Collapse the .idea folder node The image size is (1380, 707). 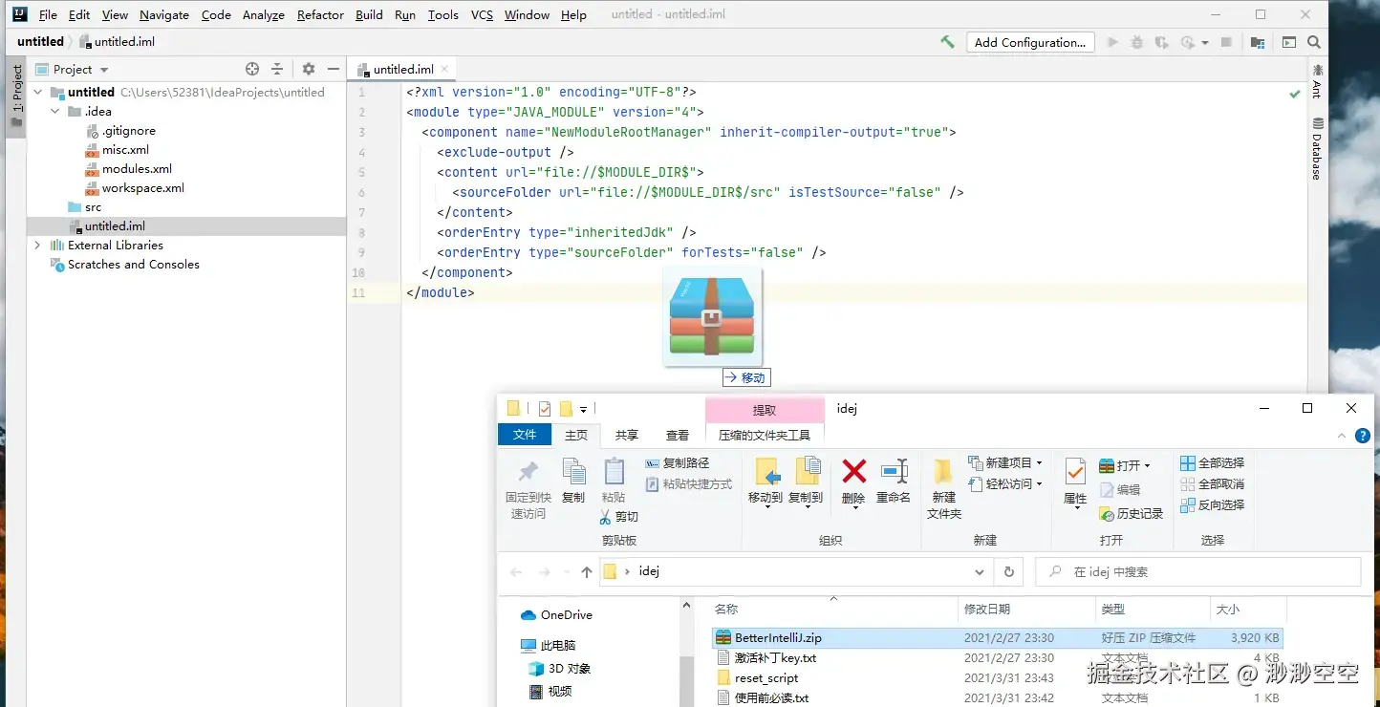coord(55,112)
